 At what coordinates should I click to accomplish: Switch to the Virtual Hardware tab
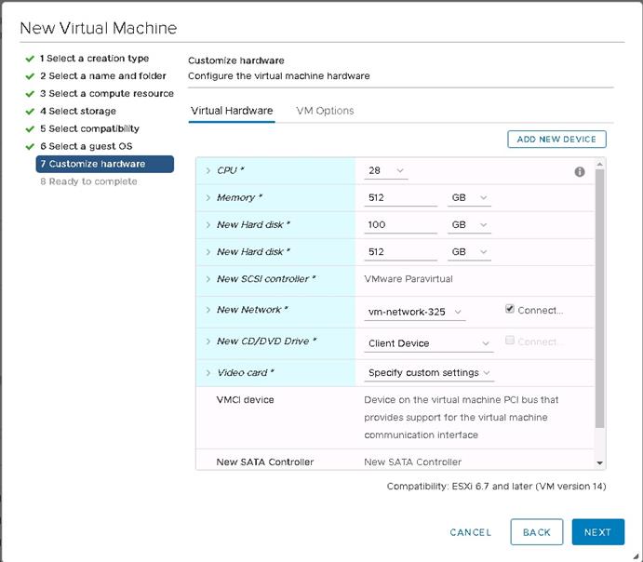(232, 111)
